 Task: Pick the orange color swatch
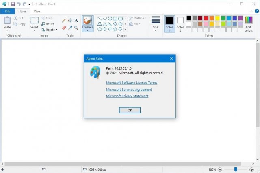click(212, 18)
